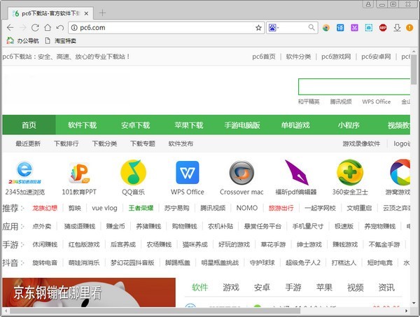Click the colorful browser extension icon
420x317 pixels.
pos(326,27)
